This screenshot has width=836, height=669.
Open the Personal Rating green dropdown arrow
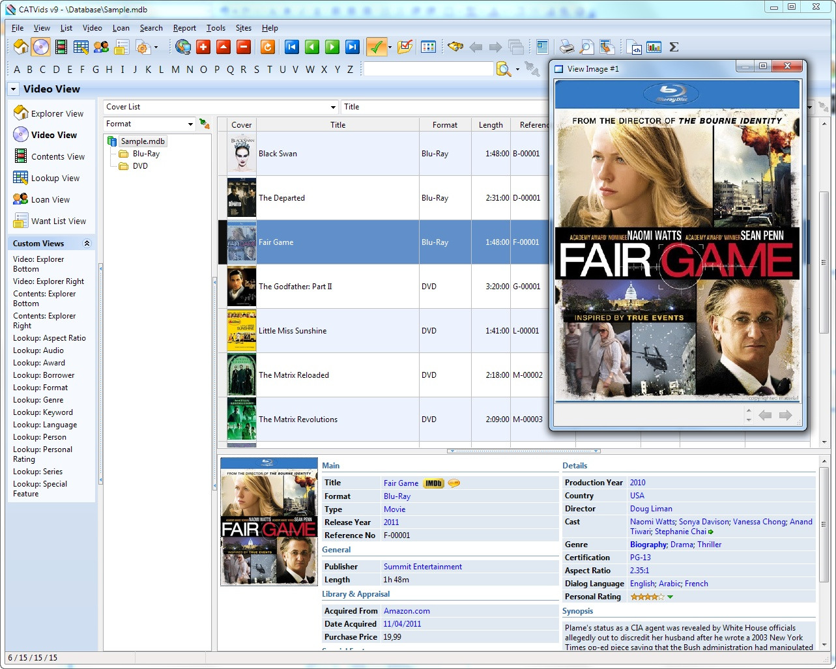pos(670,597)
